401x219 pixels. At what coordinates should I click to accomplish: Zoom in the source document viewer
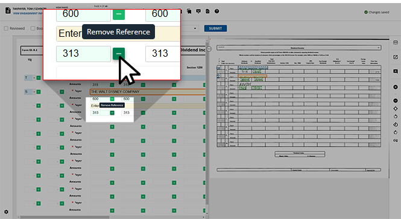[x=396, y=87]
